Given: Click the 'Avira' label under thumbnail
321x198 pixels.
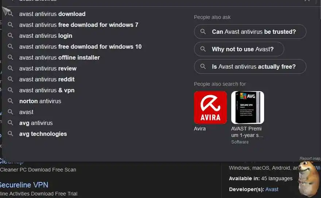Looking at the screenshot, I should (x=200, y=129).
